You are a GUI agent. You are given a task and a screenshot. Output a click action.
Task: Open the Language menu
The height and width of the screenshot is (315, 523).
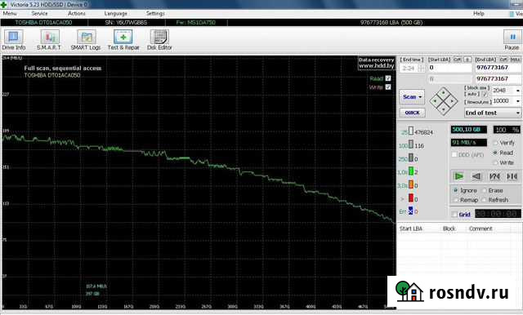[116, 14]
